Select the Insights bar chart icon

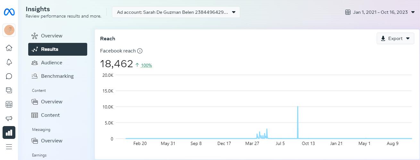click(x=9, y=132)
